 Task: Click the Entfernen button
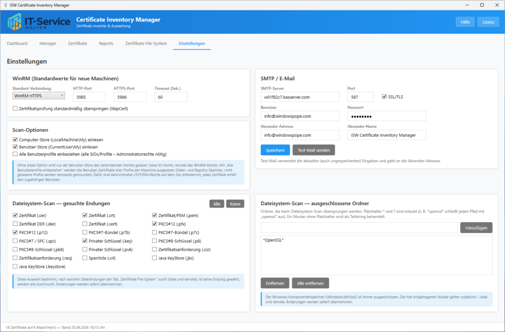pyautogui.click(x=275, y=283)
